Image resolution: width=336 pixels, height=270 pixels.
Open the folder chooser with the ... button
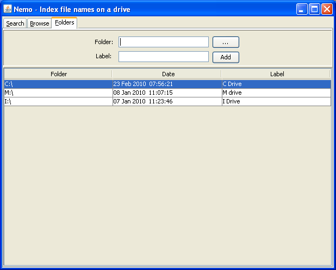[x=226, y=42]
